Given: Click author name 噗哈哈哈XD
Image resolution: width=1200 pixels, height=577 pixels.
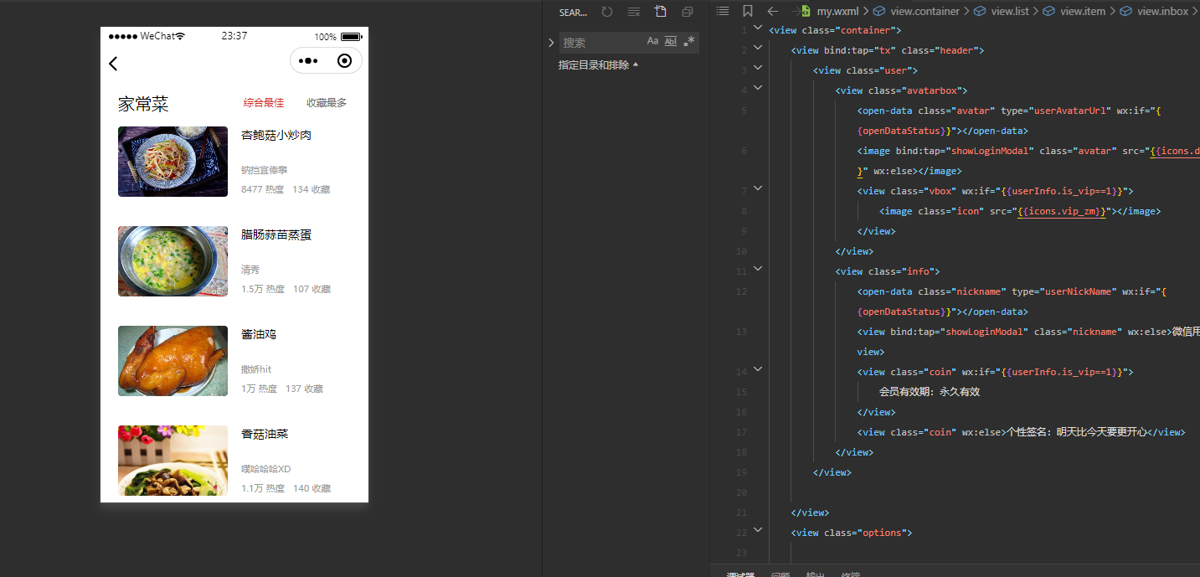Looking at the screenshot, I should coord(266,469).
